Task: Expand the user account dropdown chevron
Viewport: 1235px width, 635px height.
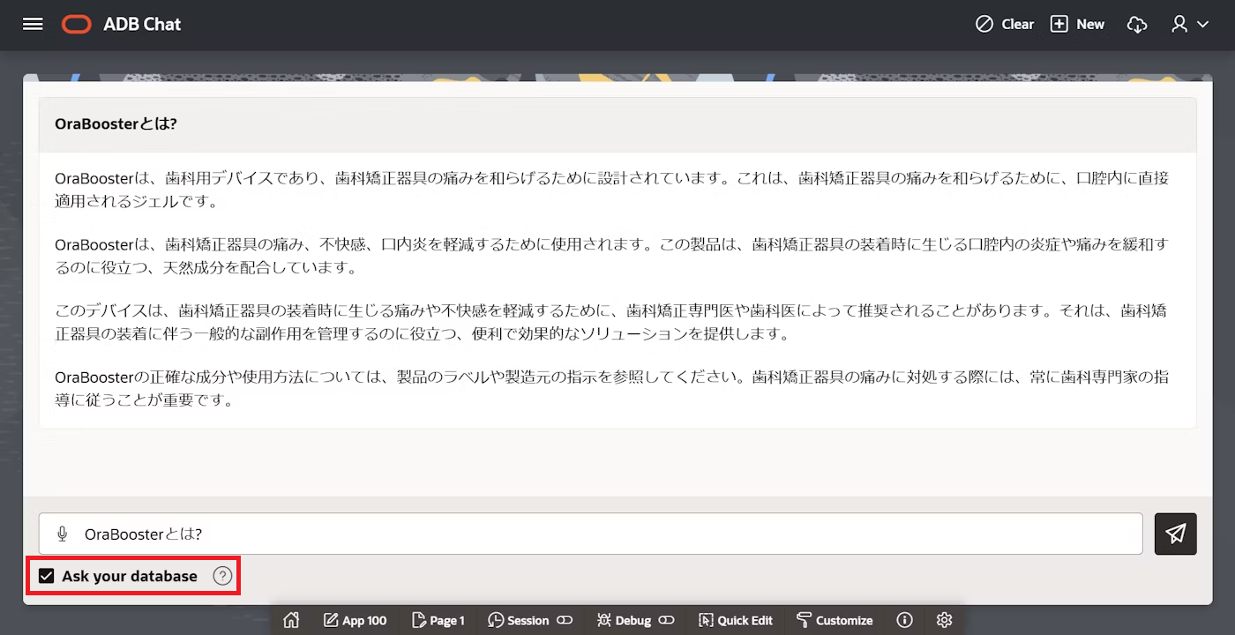Action: tap(1203, 24)
